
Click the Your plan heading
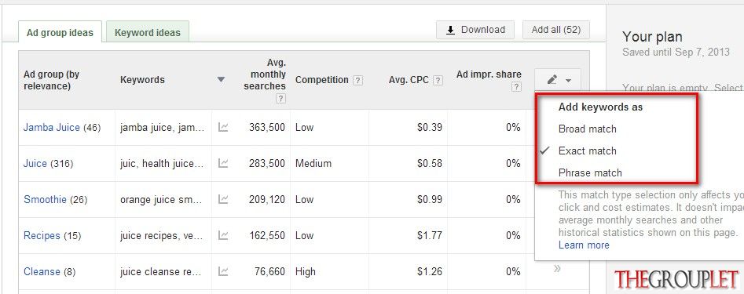(652, 36)
